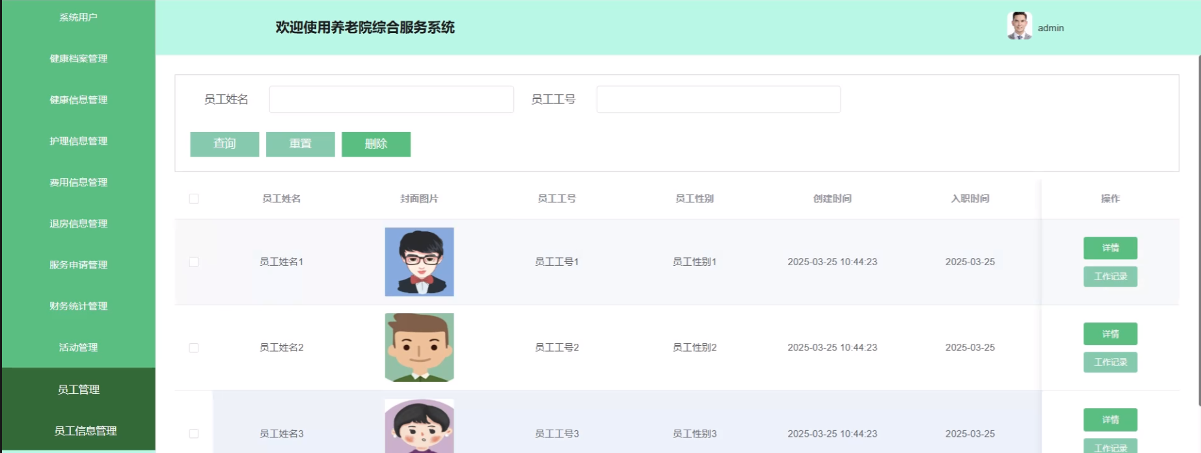Screen dimensions: 1201x453
Task: Click the page vertical scrollbar
Action: coord(1199,231)
